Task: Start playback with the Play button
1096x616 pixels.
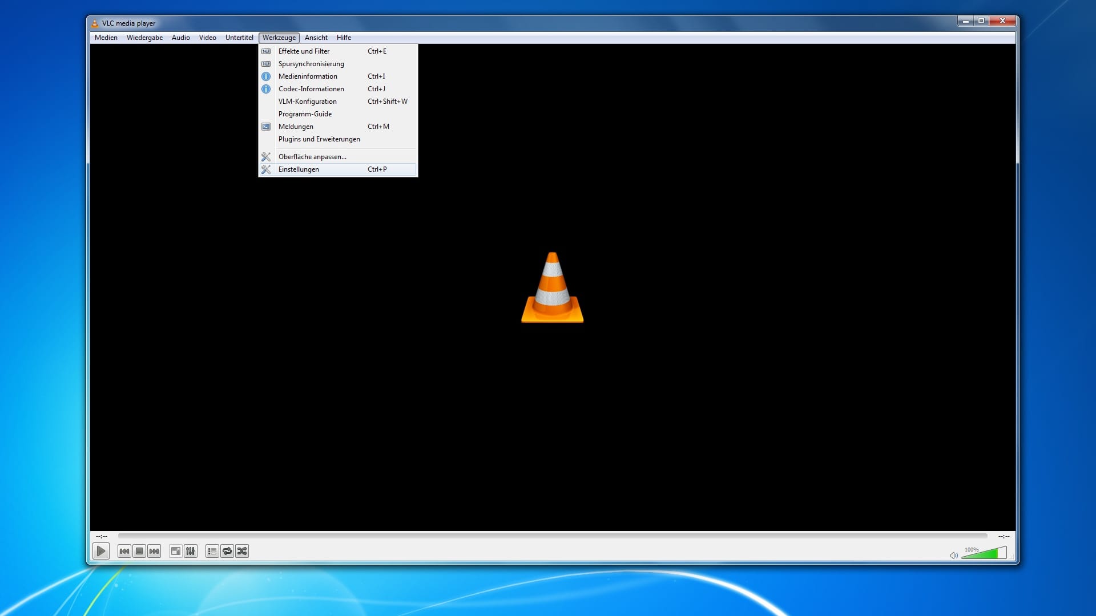Action: (x=101, y=551)
